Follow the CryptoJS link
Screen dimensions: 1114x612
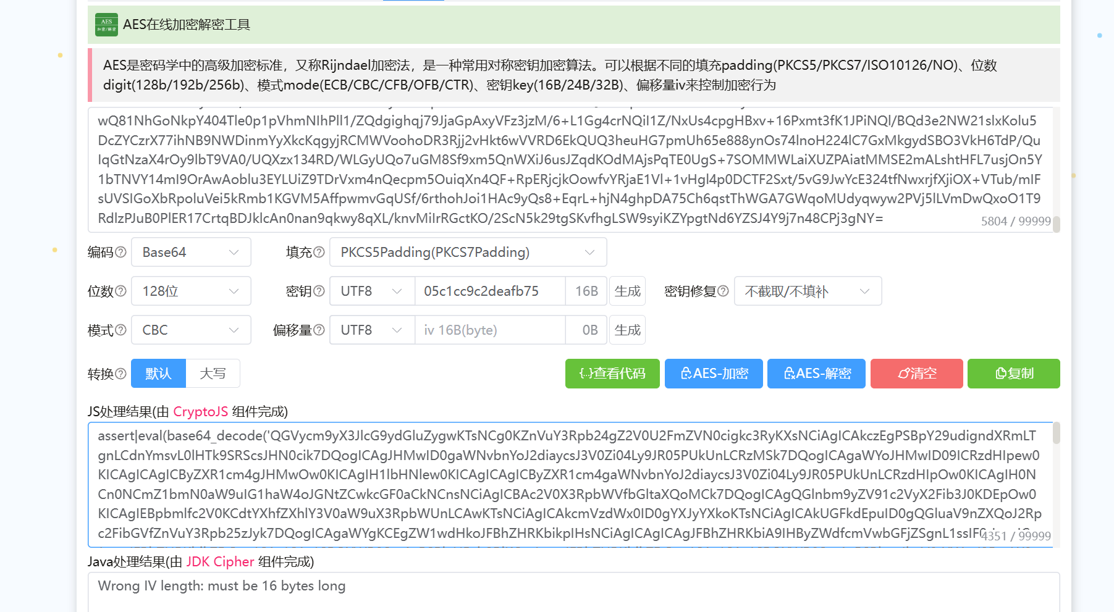(x=200, y=412)
